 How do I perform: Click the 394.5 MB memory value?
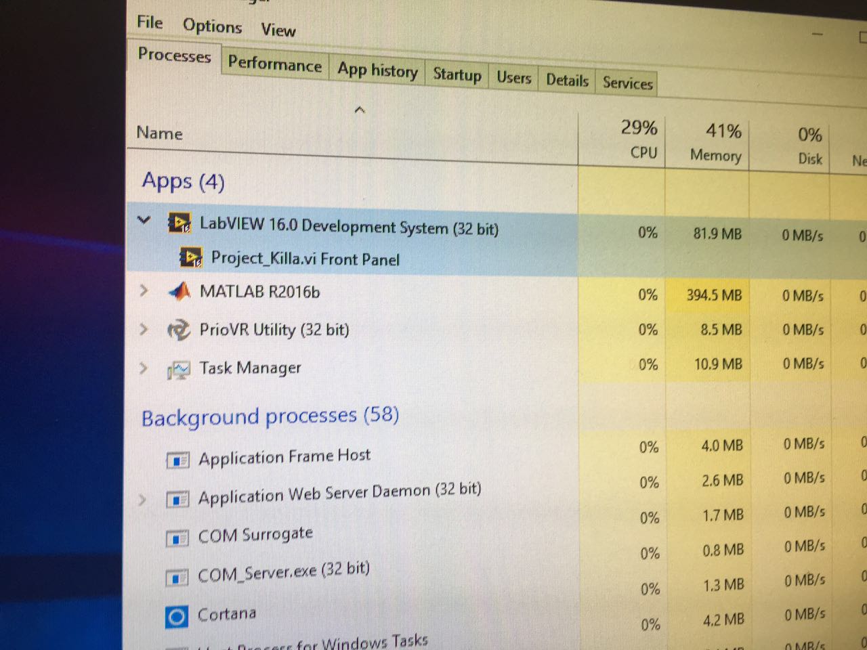pyautogui.click(x=714, y=295)
